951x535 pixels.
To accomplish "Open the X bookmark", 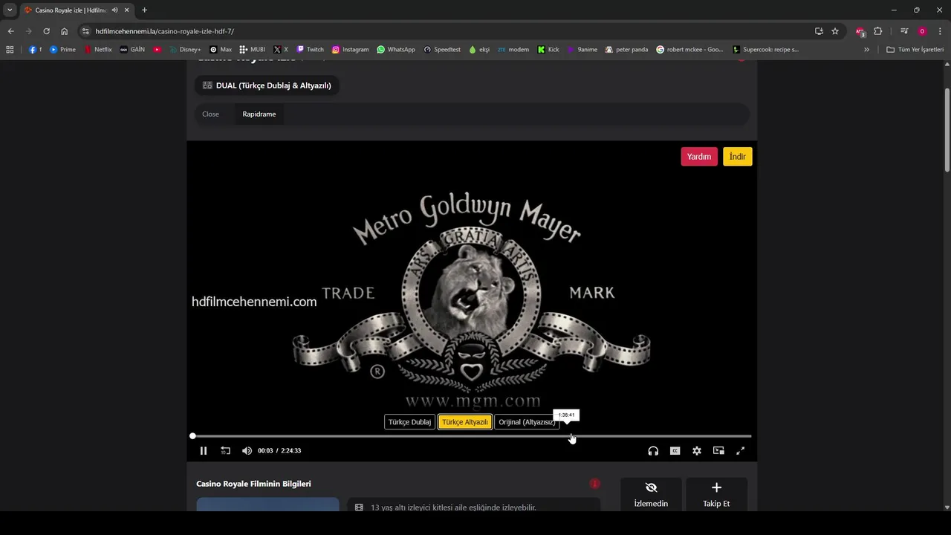I will click(x=281, y=50).
